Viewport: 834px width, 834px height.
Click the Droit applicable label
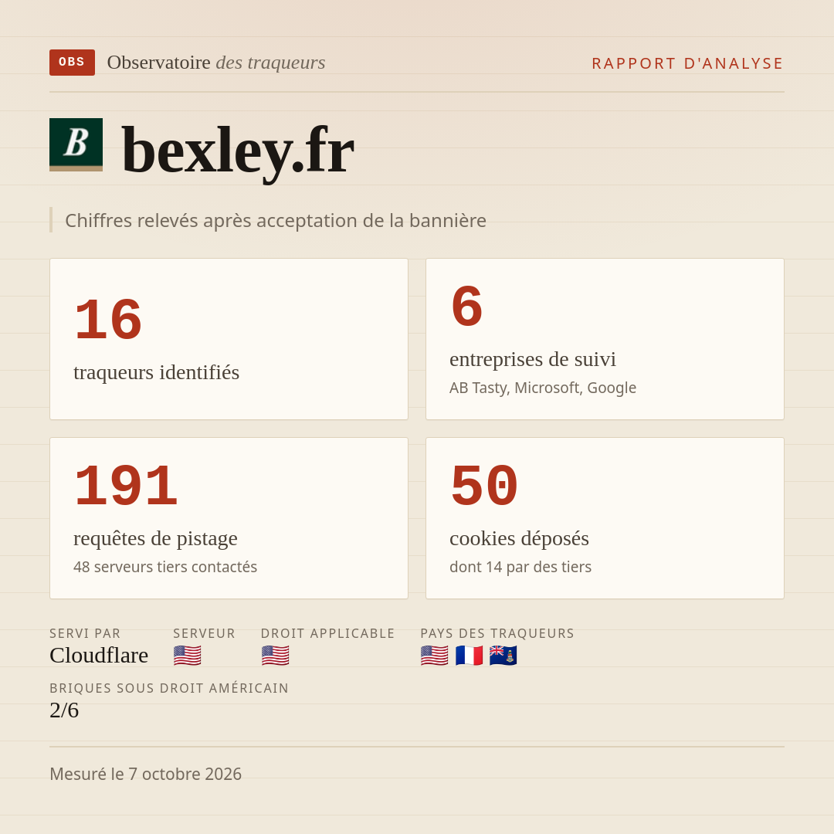[327, 633]
